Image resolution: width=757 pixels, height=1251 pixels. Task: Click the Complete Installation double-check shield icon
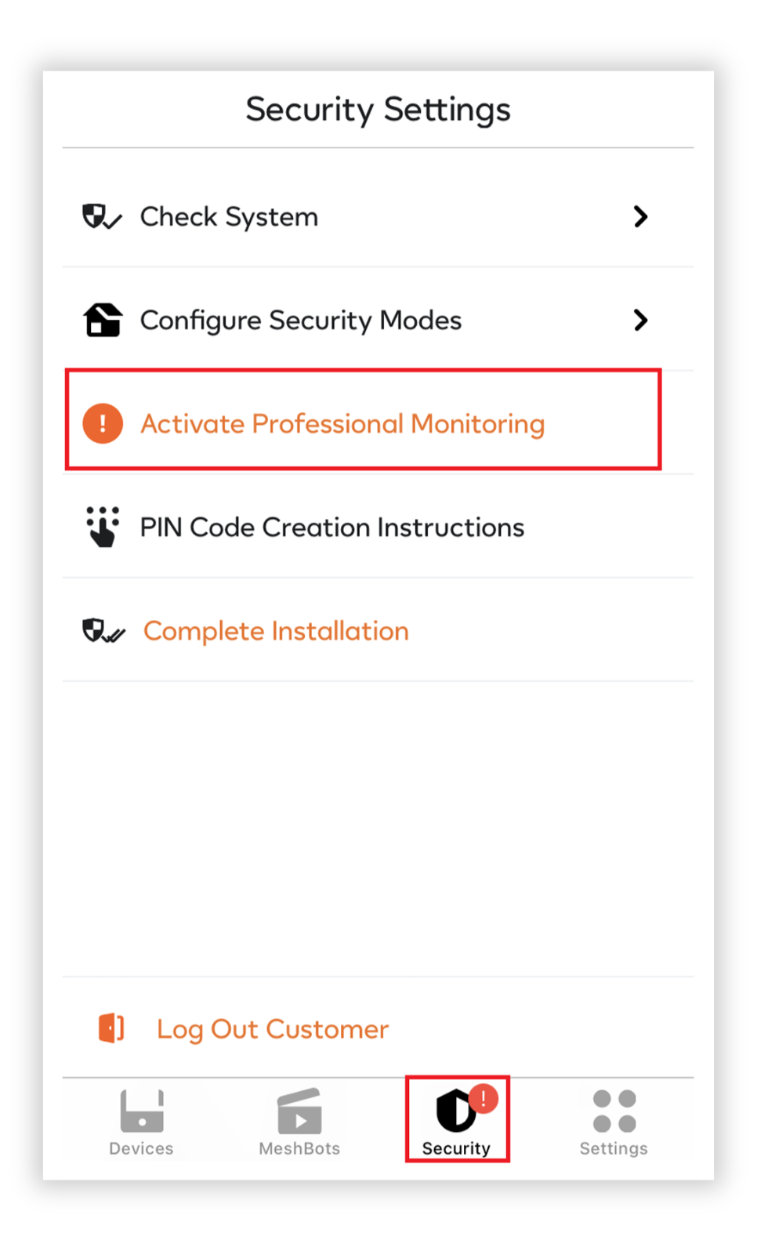coord(103,631)
